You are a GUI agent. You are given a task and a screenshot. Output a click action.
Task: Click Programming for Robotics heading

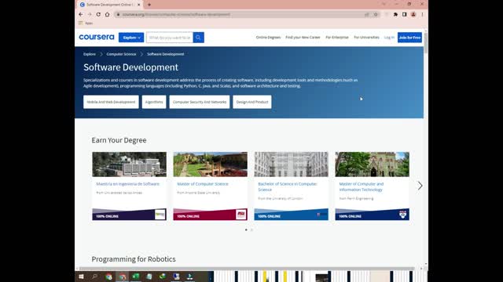point(134,259)
